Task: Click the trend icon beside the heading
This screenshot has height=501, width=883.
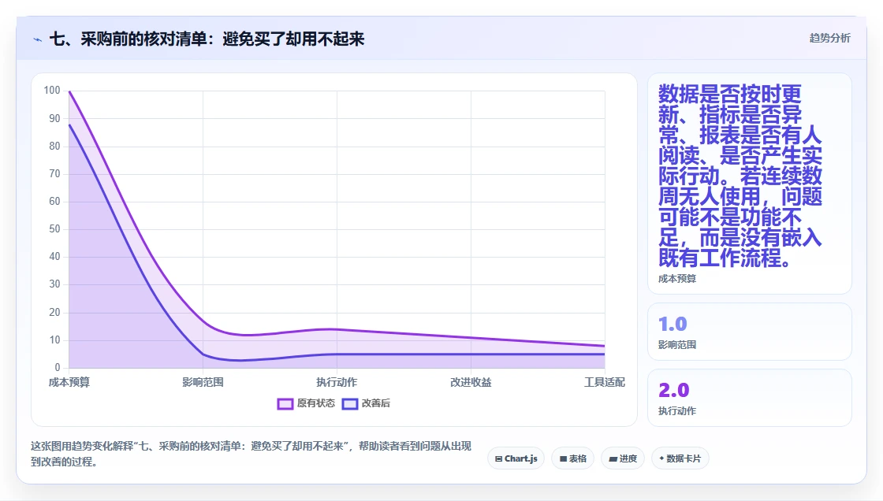Action: click(x=38, y=39)
